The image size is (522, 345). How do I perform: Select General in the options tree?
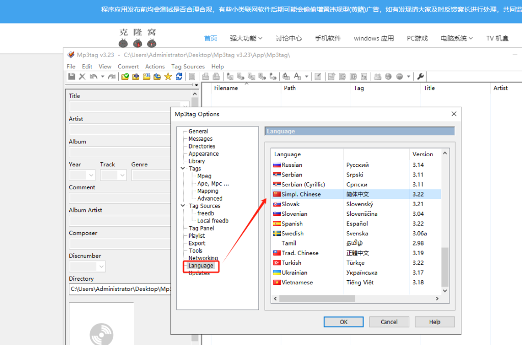198,131
